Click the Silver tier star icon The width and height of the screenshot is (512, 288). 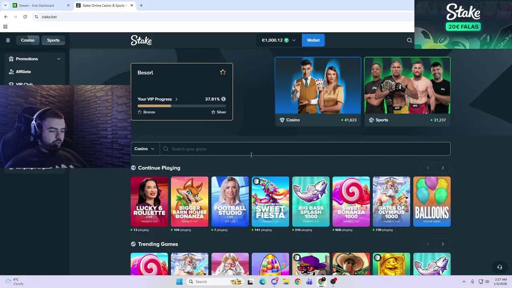[213, 112]
